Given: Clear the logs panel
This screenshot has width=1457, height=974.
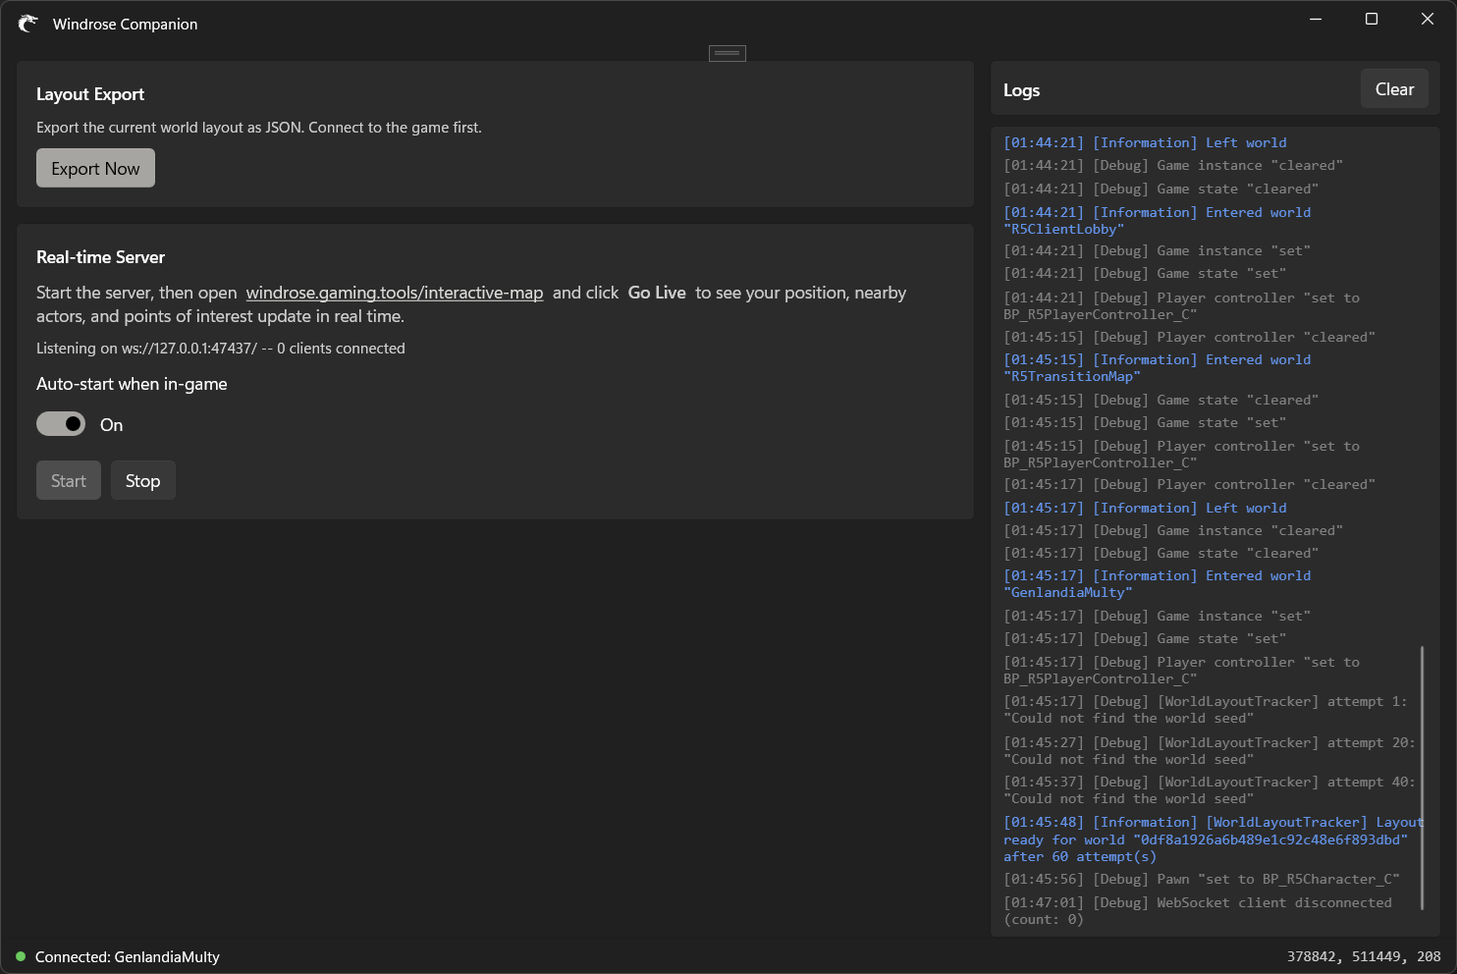Looking at the screenshot, I should [x=1394, y=89].
